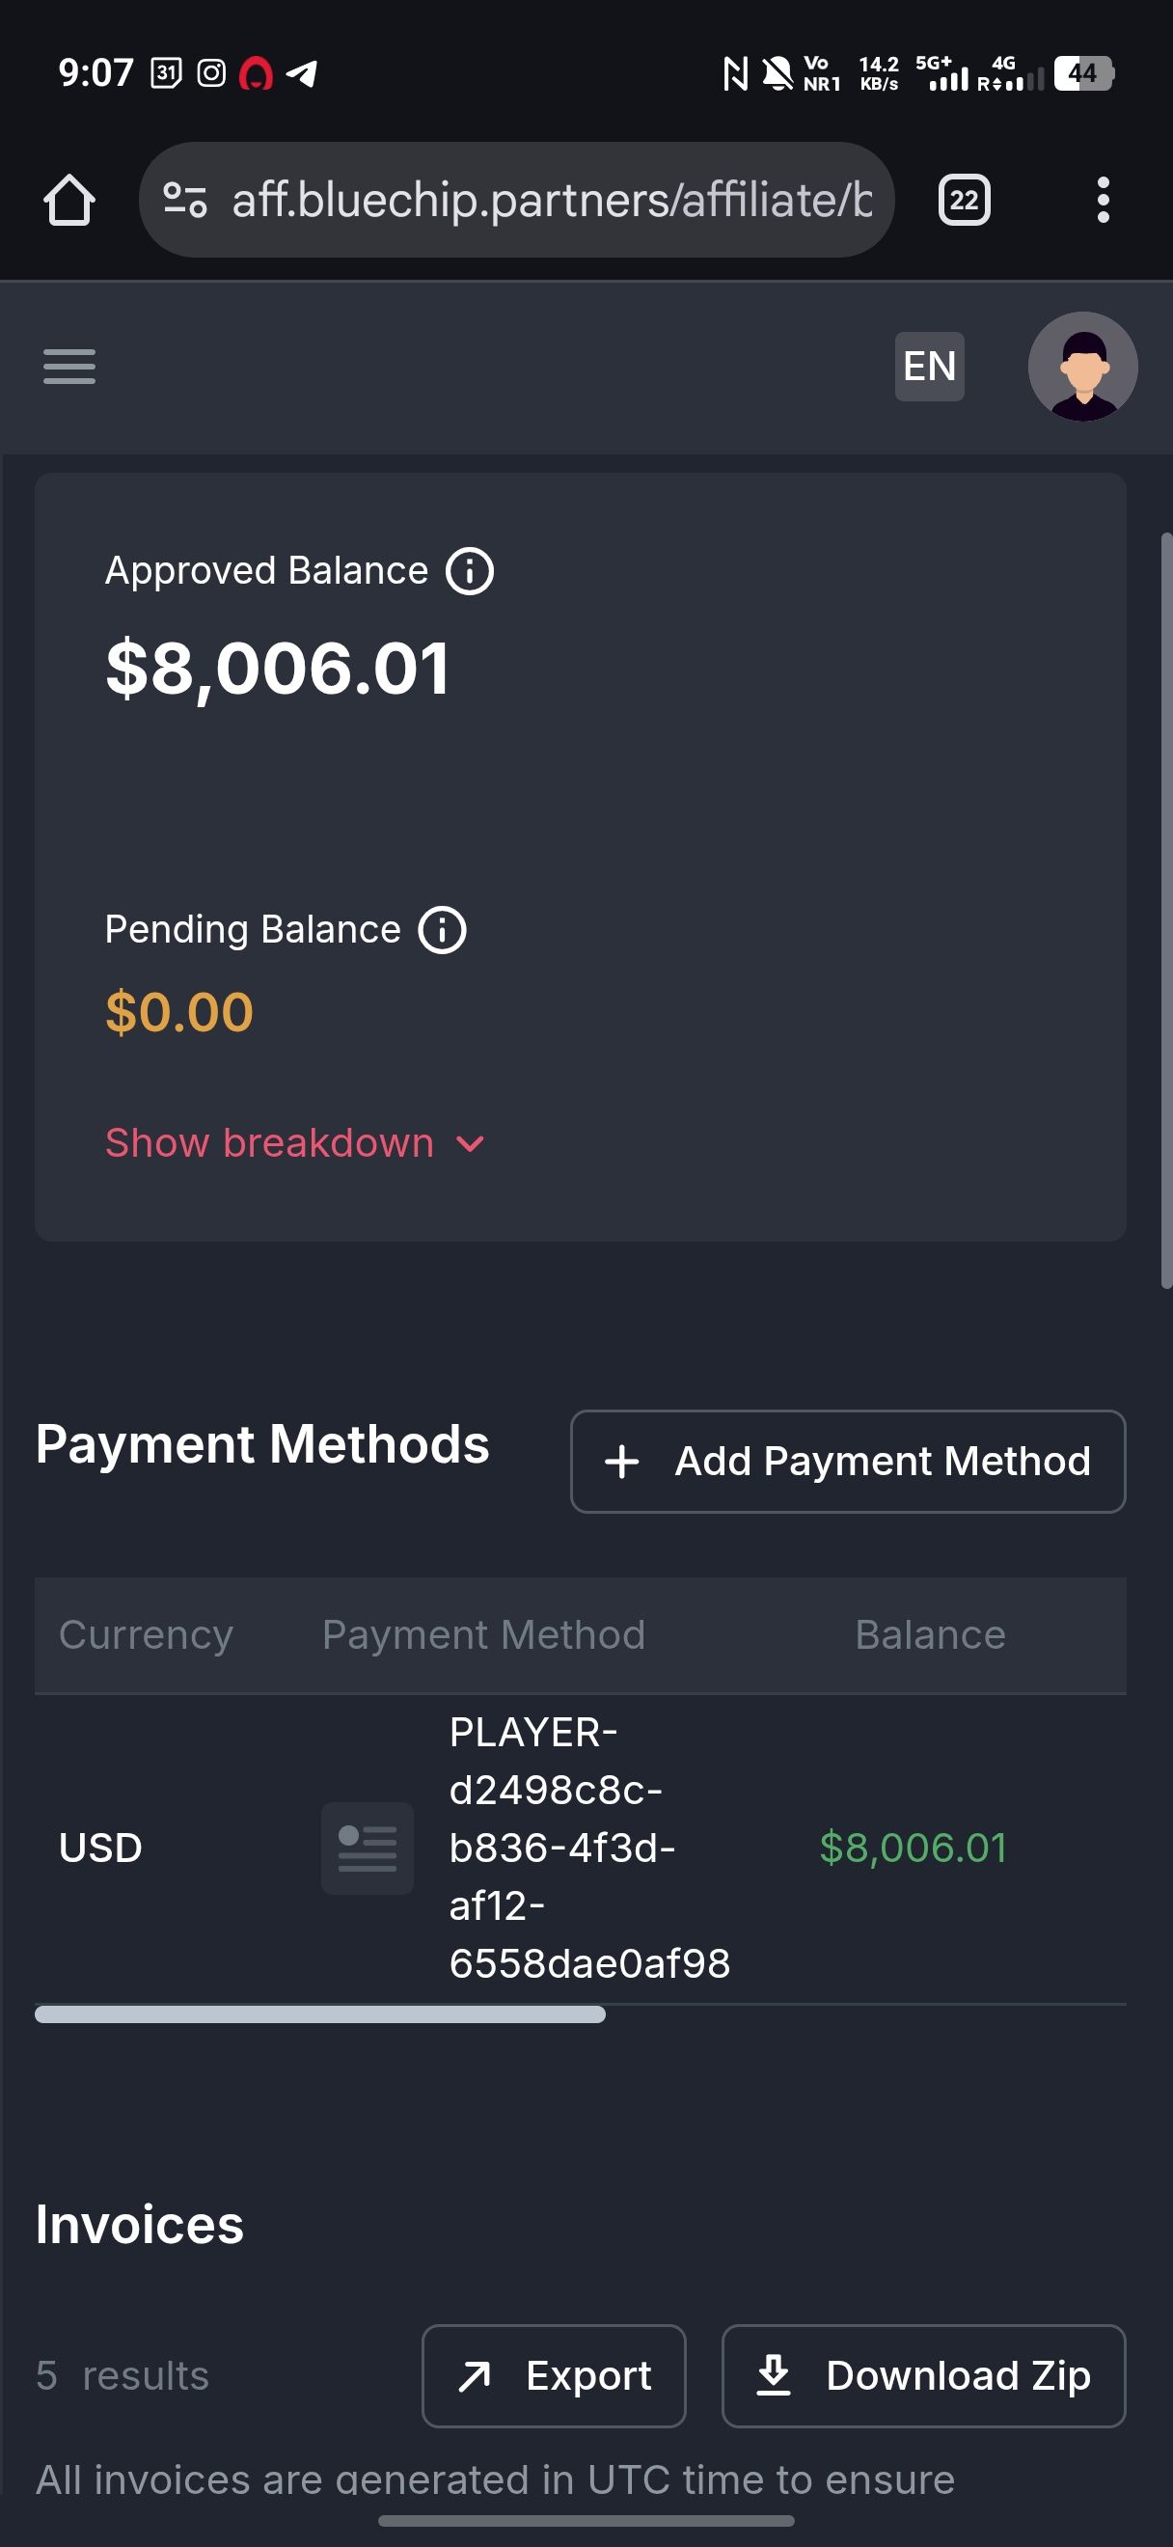Open the browser tab switcher showing 22
This screenshot has height=2547, width=1173.
[963, 201]
